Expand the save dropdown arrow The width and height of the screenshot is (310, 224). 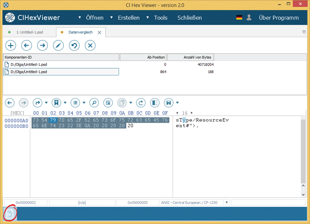click(x=177, y=103)
